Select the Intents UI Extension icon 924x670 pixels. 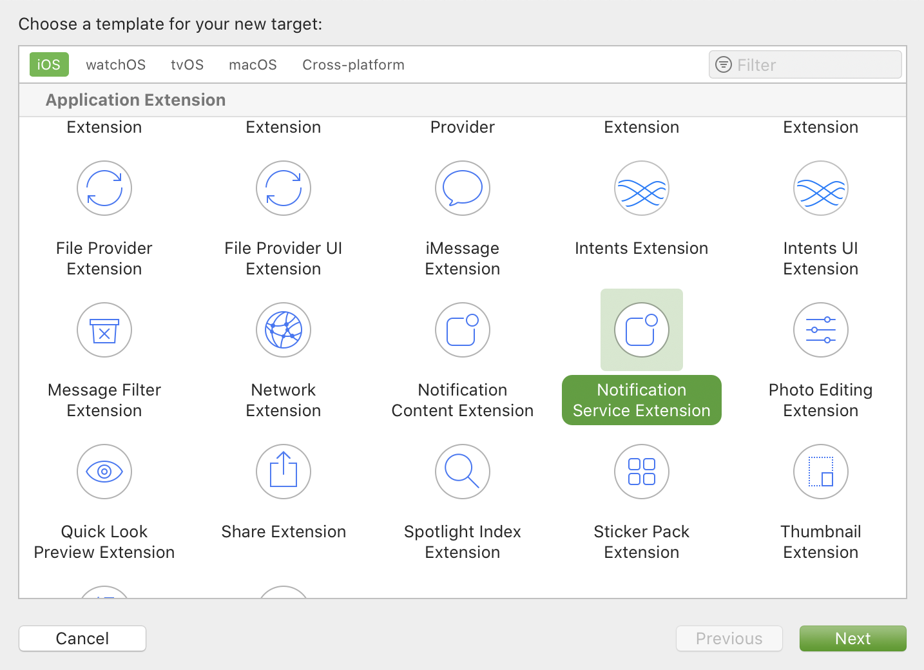pos(821,188)
